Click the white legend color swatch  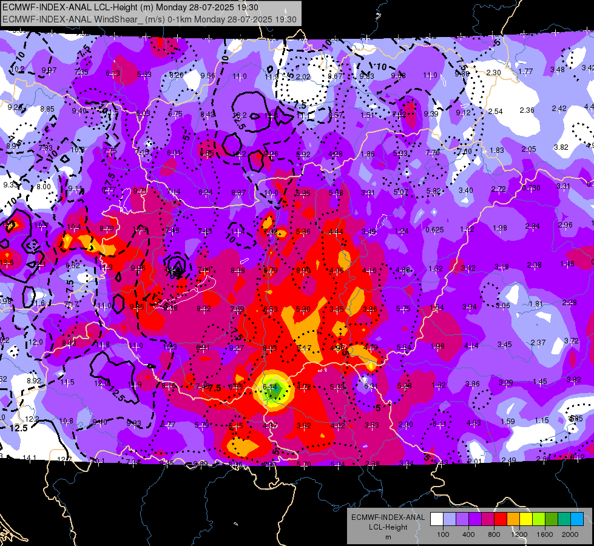437,519
